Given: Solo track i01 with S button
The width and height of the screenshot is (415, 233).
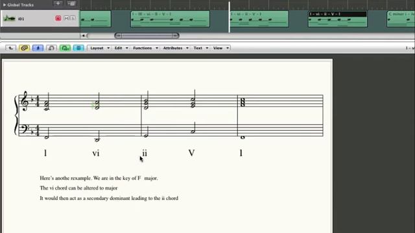Looking at the screenshot, I should point(72,18).
